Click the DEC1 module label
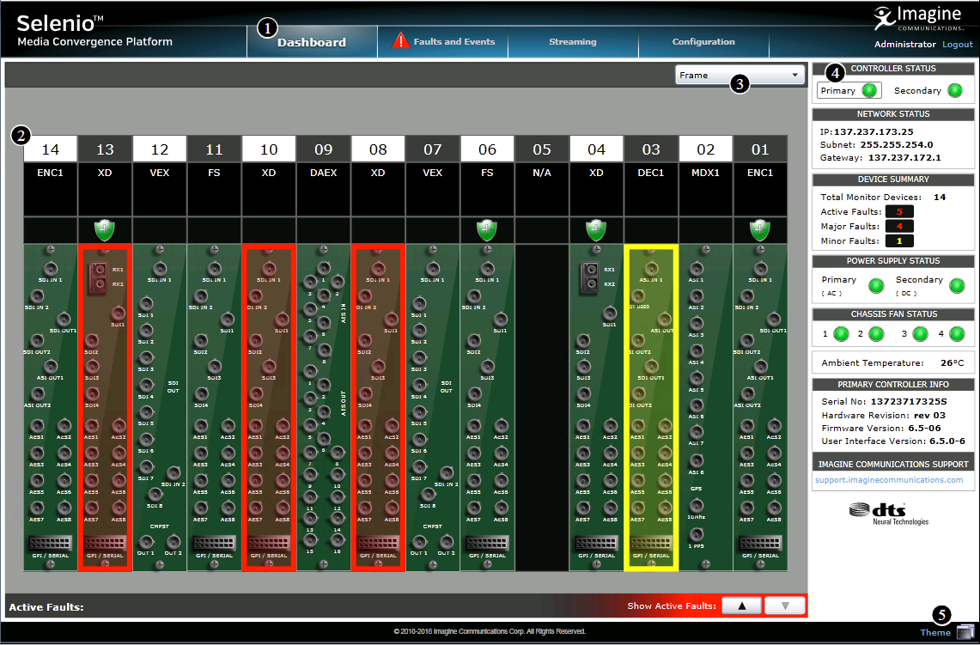 (651, 173)
